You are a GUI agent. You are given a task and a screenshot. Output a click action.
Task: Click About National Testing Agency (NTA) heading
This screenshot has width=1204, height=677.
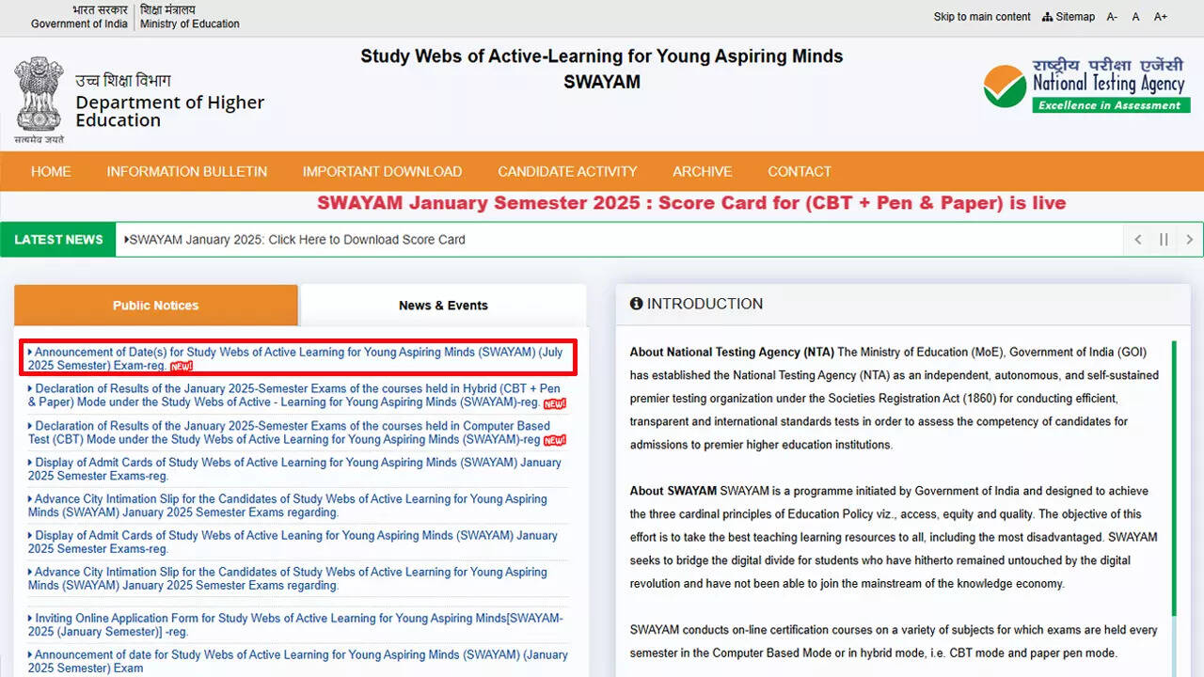coord(732,352)
